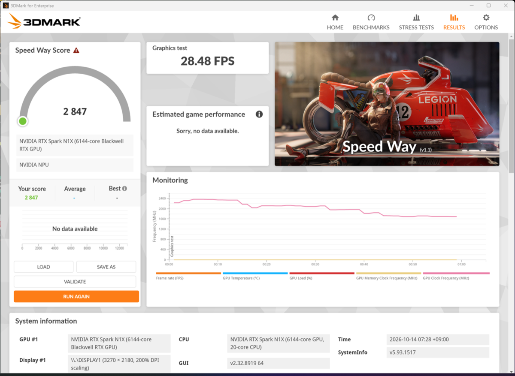
Task: Click the GPU name under the score gauge
Action: click(x=75, y=145)
